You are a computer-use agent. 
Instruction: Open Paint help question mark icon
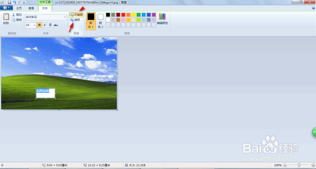pyautogui.click(x=313, y=8)
